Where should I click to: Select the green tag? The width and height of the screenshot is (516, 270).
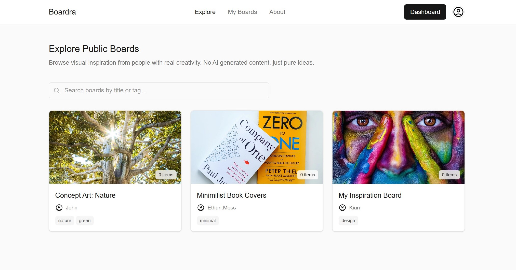click(x=85, y=221)
